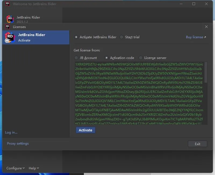The width and height of the screenshot is (215, 175).
Task: Close the Licenses dialog
Action: coord(206,27)
